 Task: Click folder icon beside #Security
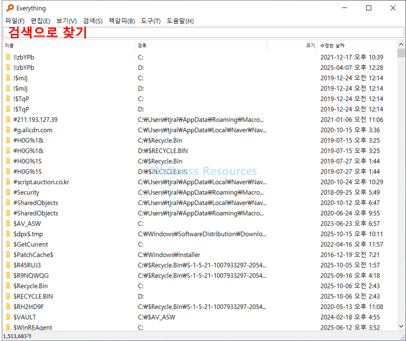pyautogui.click(x=8, y=192)
